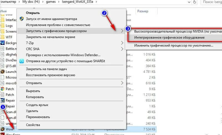
Task: Choose Создать ярлык
Action: point(37,105)
